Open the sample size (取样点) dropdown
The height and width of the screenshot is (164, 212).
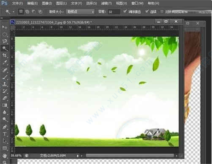pyautogui.click(x=81, y=12)
